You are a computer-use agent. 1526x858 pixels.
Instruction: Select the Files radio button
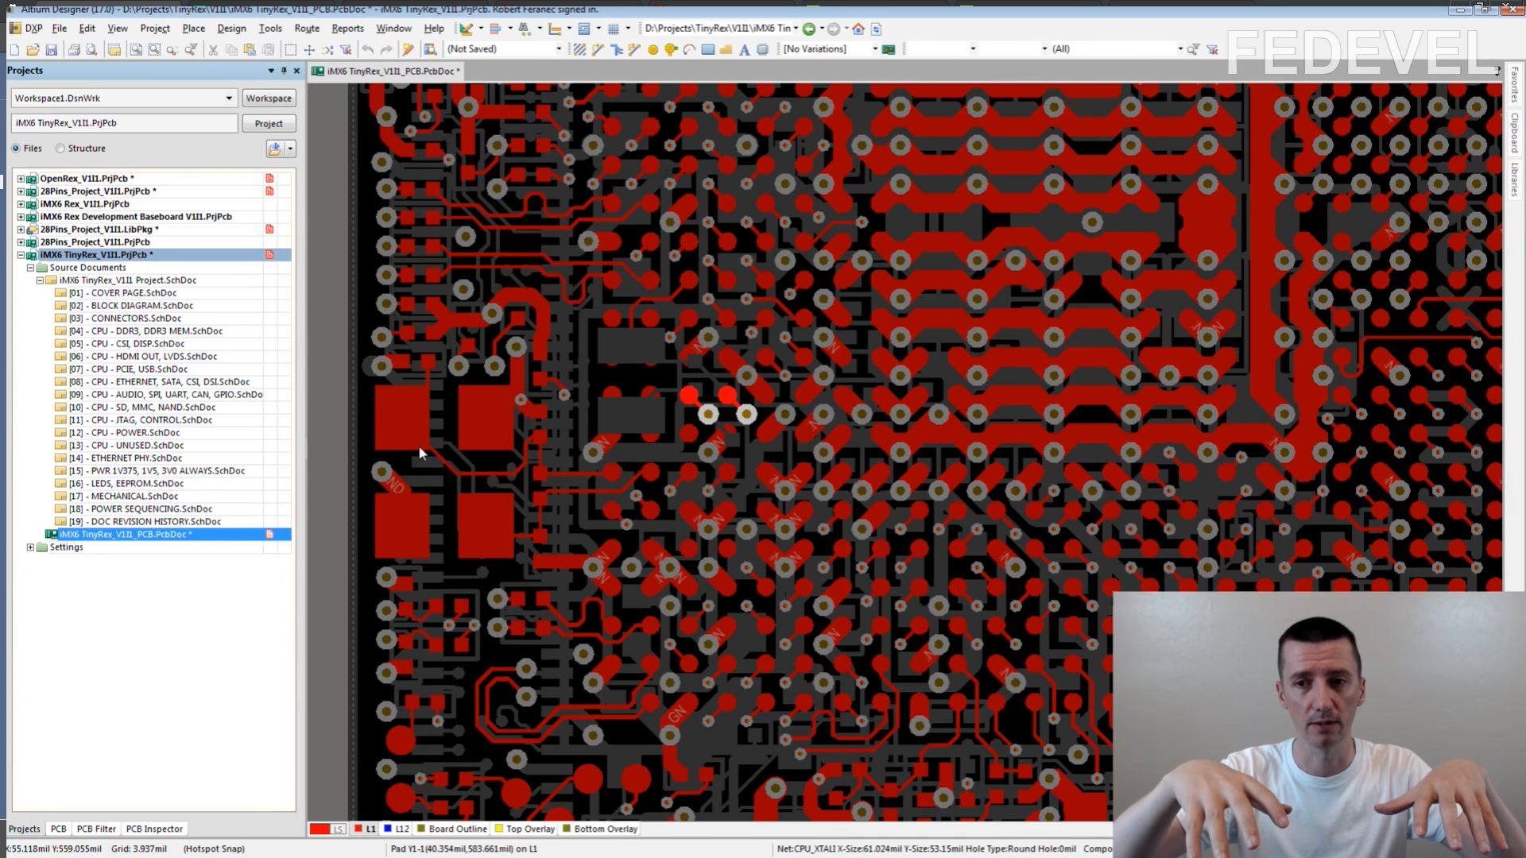click(x=16, y=149)
